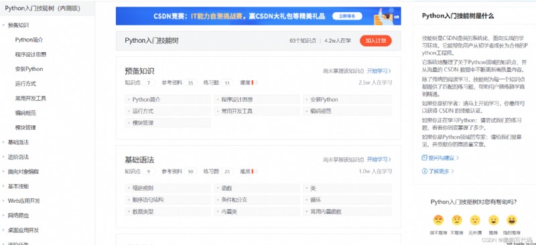
Task: Choose the 强烈推荐 grinning emoji face
Action: (512, 220)
